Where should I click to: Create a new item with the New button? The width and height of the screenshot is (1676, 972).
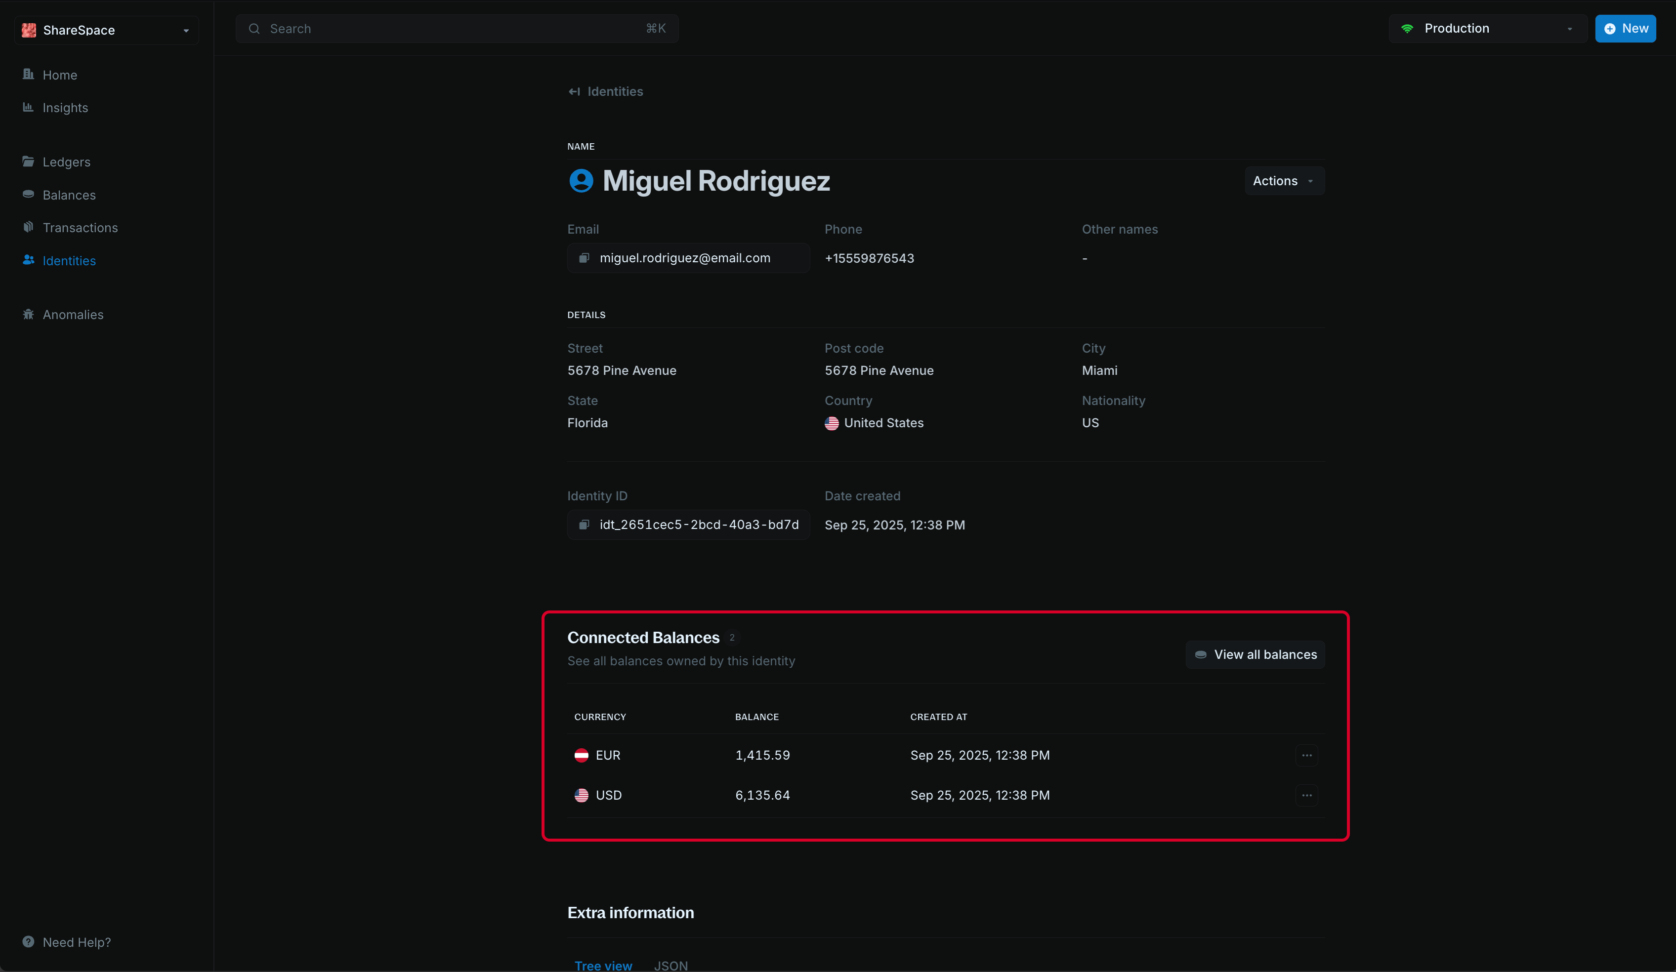pos(1626,29)
